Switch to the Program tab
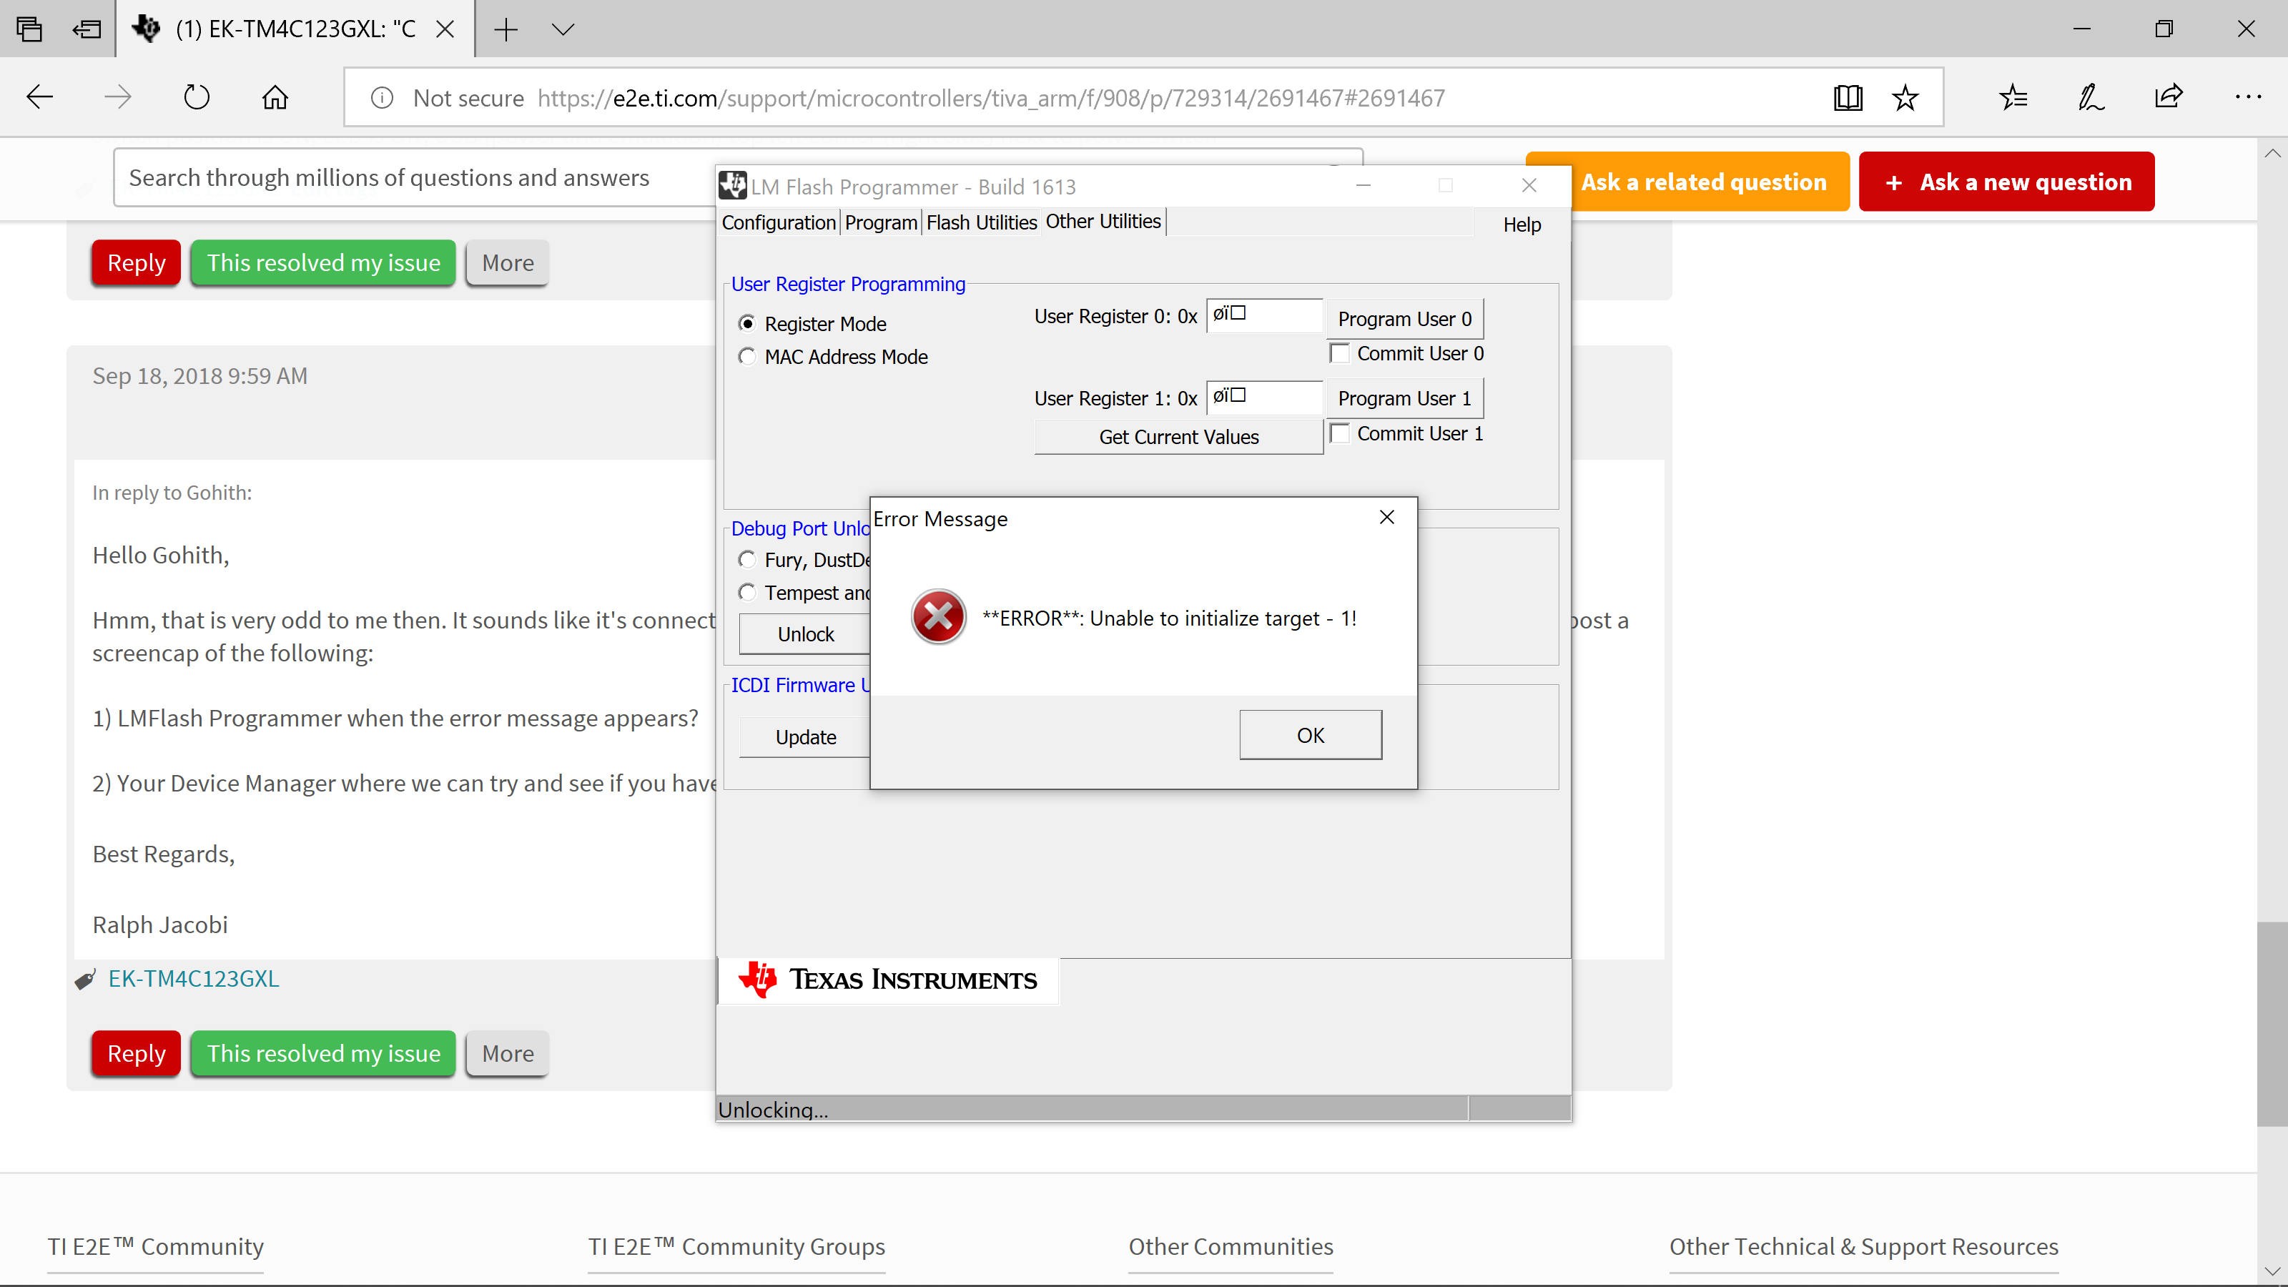This screenshot has height=1287, width=2288. coord(881,222)
